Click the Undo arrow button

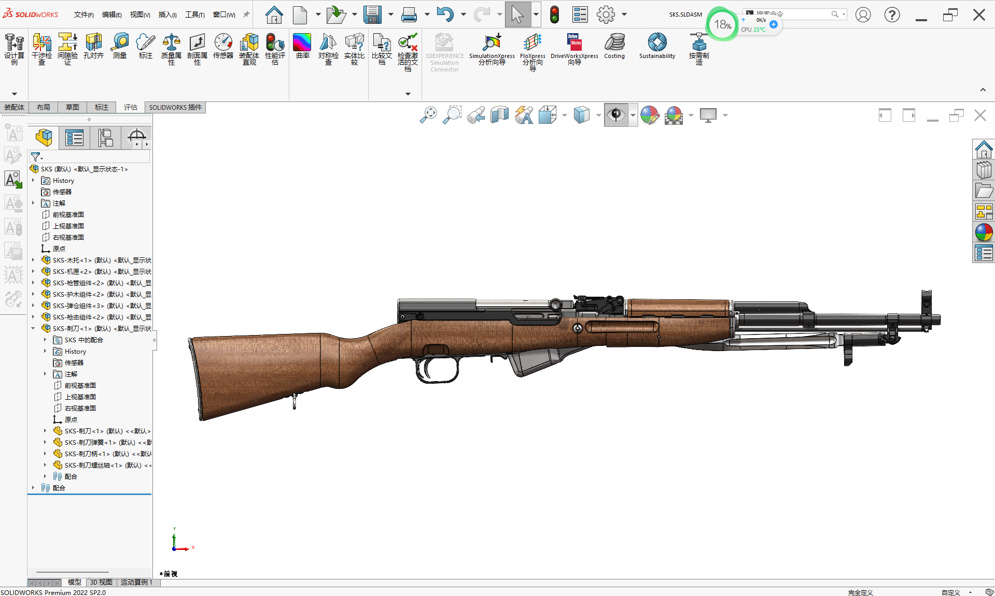tap(445, 14)
